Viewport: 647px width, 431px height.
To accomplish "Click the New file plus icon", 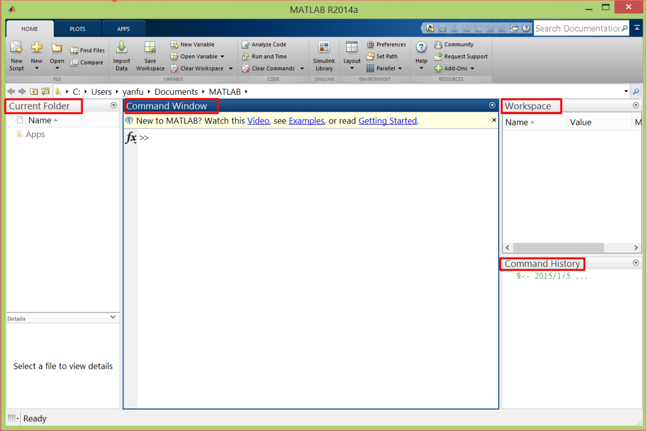I will 37,47.
